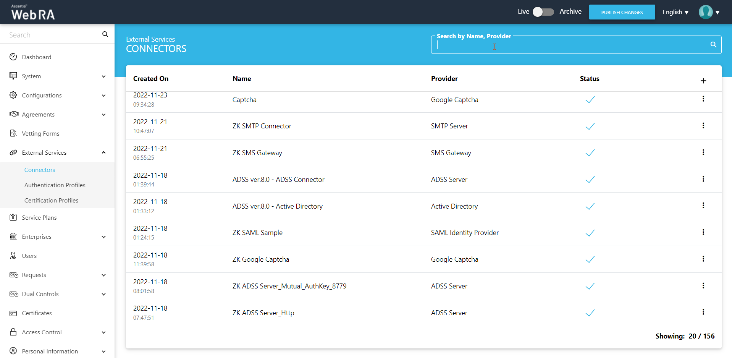732x358 pixels.
Task: Collapse the External Services chevron
Action: 103,152
